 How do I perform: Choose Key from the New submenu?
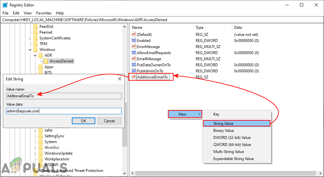[237, 114]
